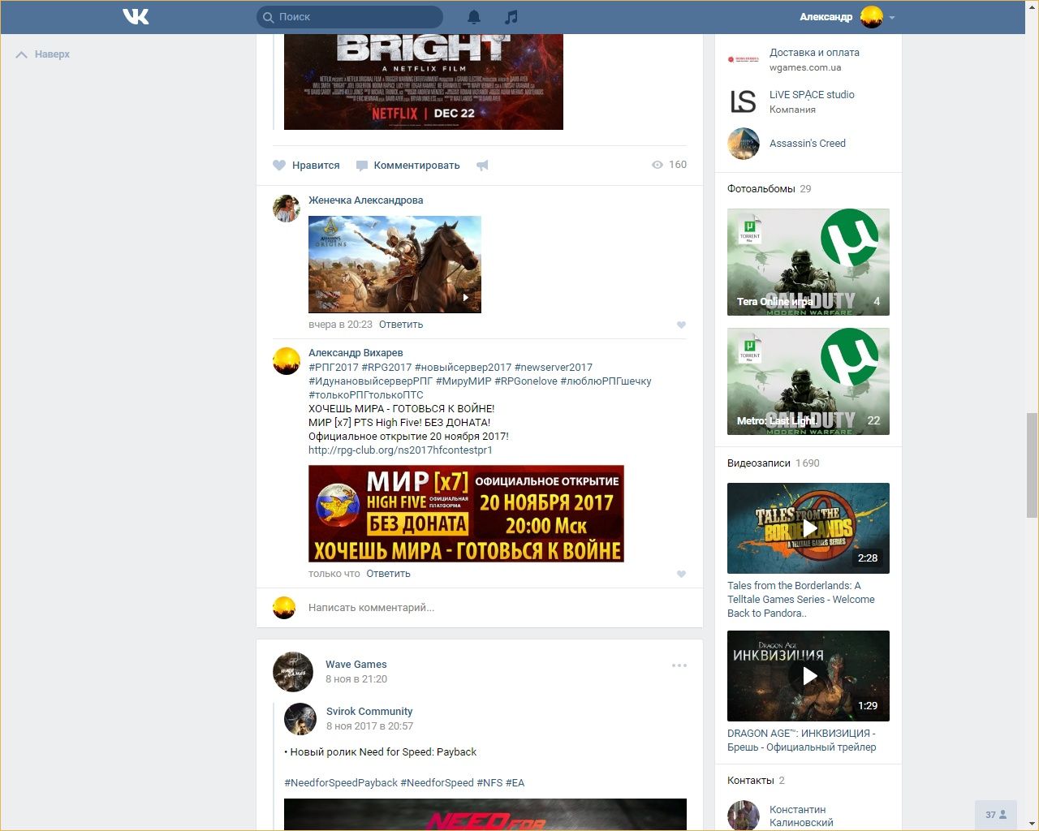Open DRAGON AGE ИНКВИЗИЦИЯ trailer title
1039x831 pixels.
coord(802,740)
